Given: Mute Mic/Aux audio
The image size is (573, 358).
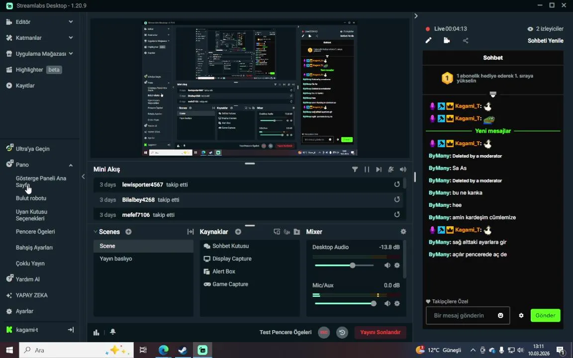Looking at the screenshot, I should point(387,303).
